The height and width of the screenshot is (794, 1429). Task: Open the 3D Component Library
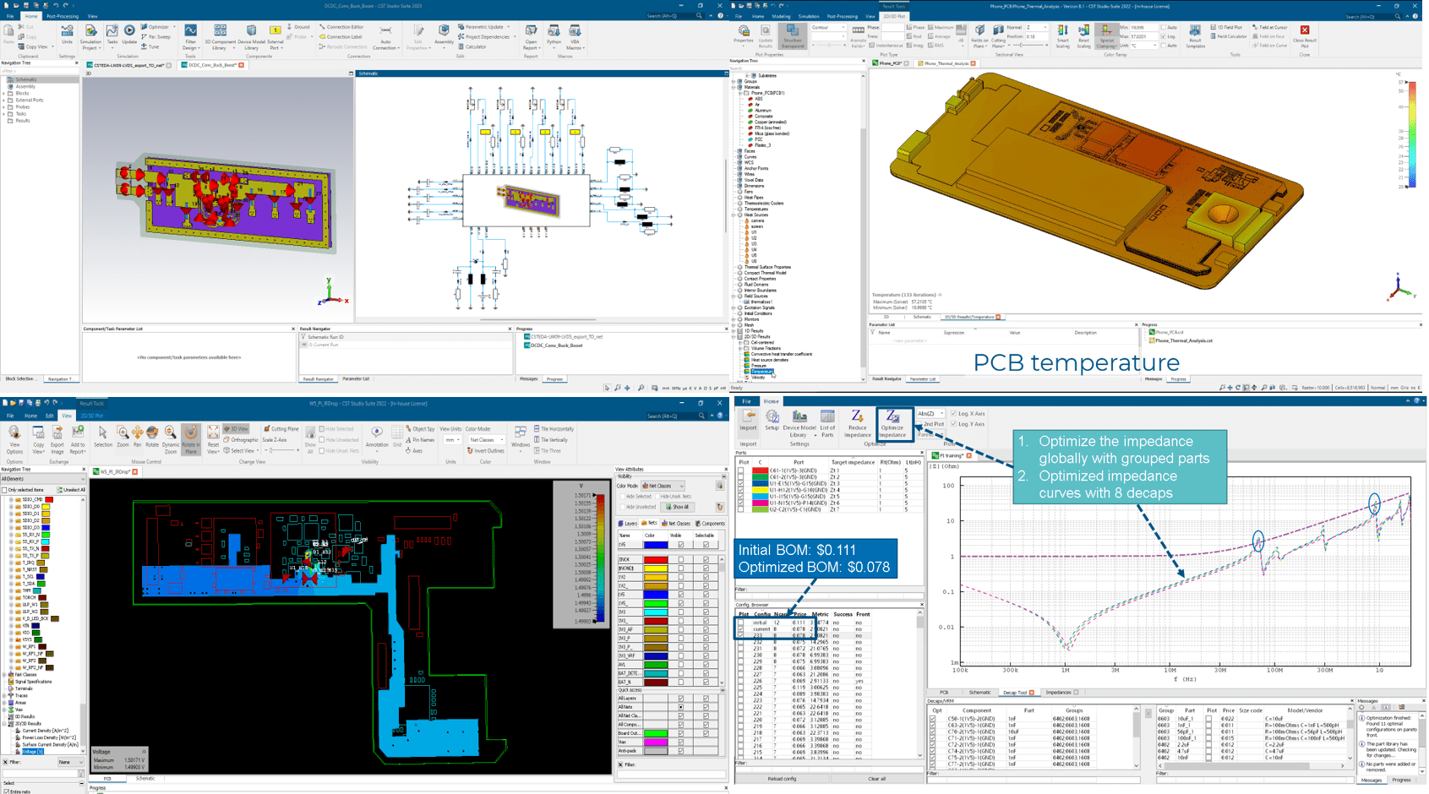click(220, 37)
